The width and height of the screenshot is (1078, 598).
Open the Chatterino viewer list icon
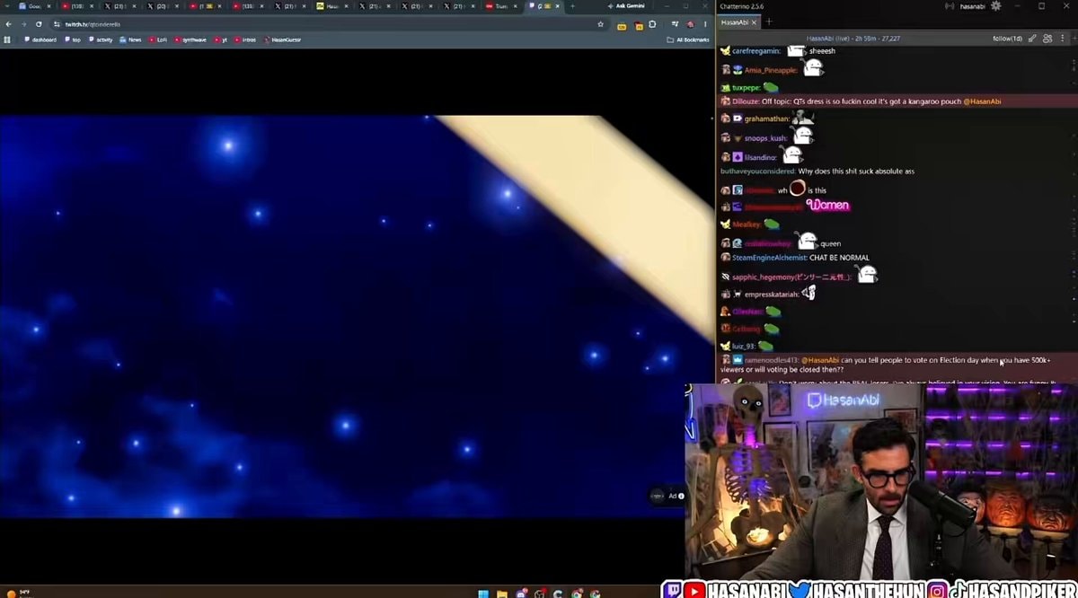pyautogui.click(x=1047, y=39)
